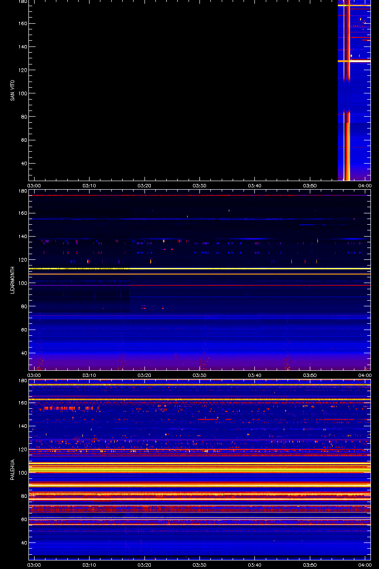Choose the 03:40 time label of Palehua panel

[x=255, y=565]
